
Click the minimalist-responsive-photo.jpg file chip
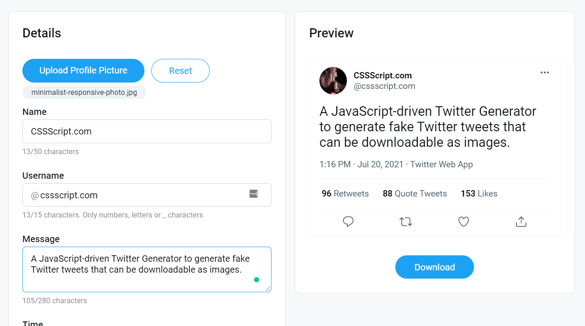84,93
